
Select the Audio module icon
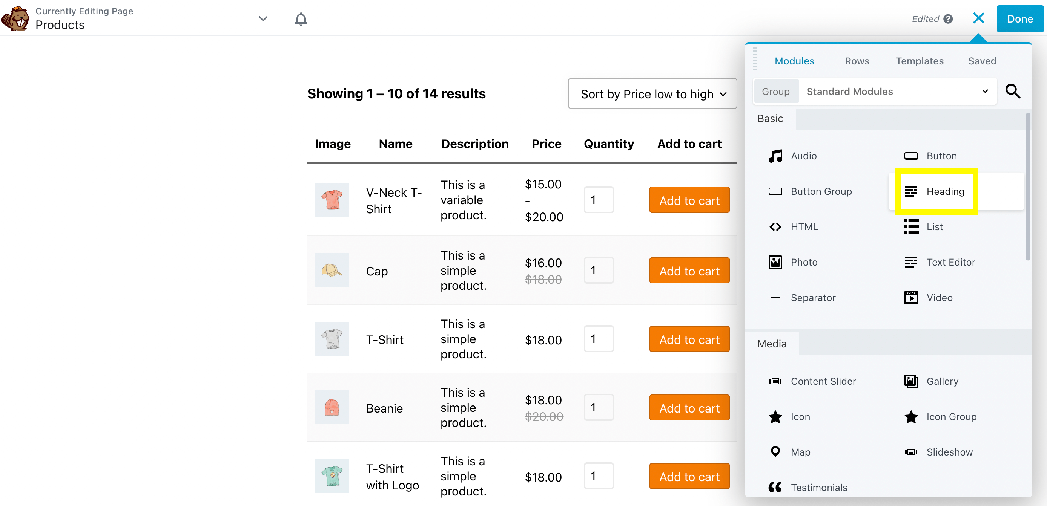click(775, 156)
